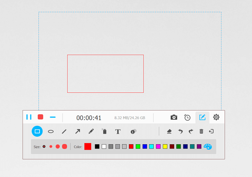The height and width of the screenshot is (177, 252).
Task: Pick the bright green color swatch
Action: (x=138, y=146)
